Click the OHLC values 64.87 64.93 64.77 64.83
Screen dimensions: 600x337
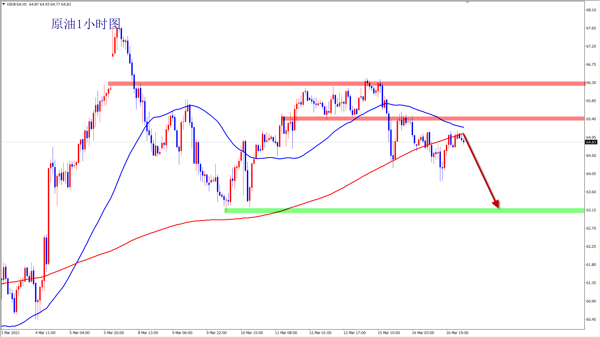[x=50, y=4]
